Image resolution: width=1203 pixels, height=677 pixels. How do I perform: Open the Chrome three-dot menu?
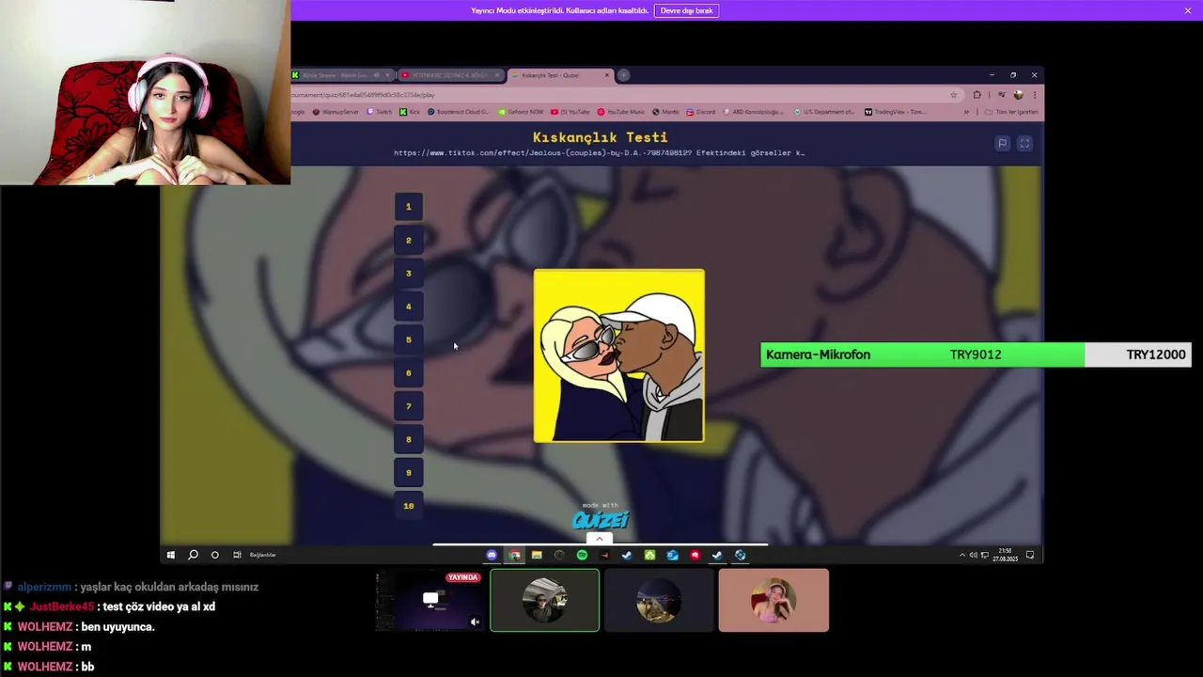point(1035,95)
